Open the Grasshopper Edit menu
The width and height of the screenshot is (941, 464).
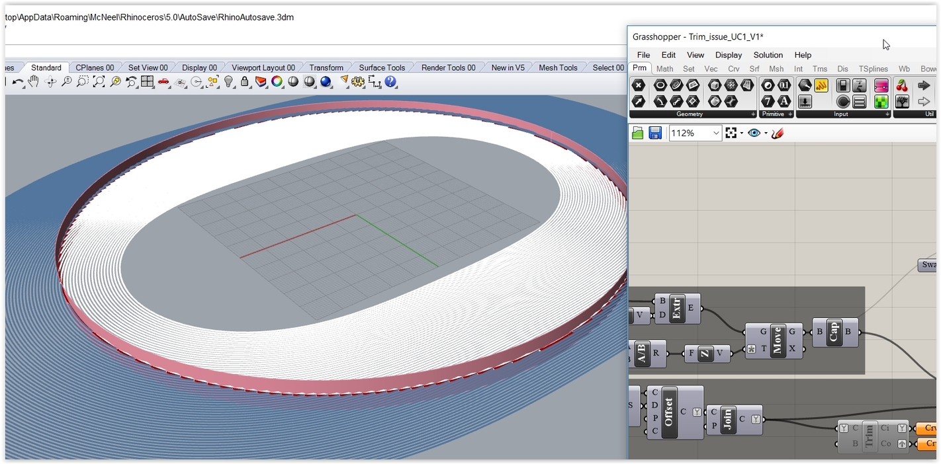point(668,55)
